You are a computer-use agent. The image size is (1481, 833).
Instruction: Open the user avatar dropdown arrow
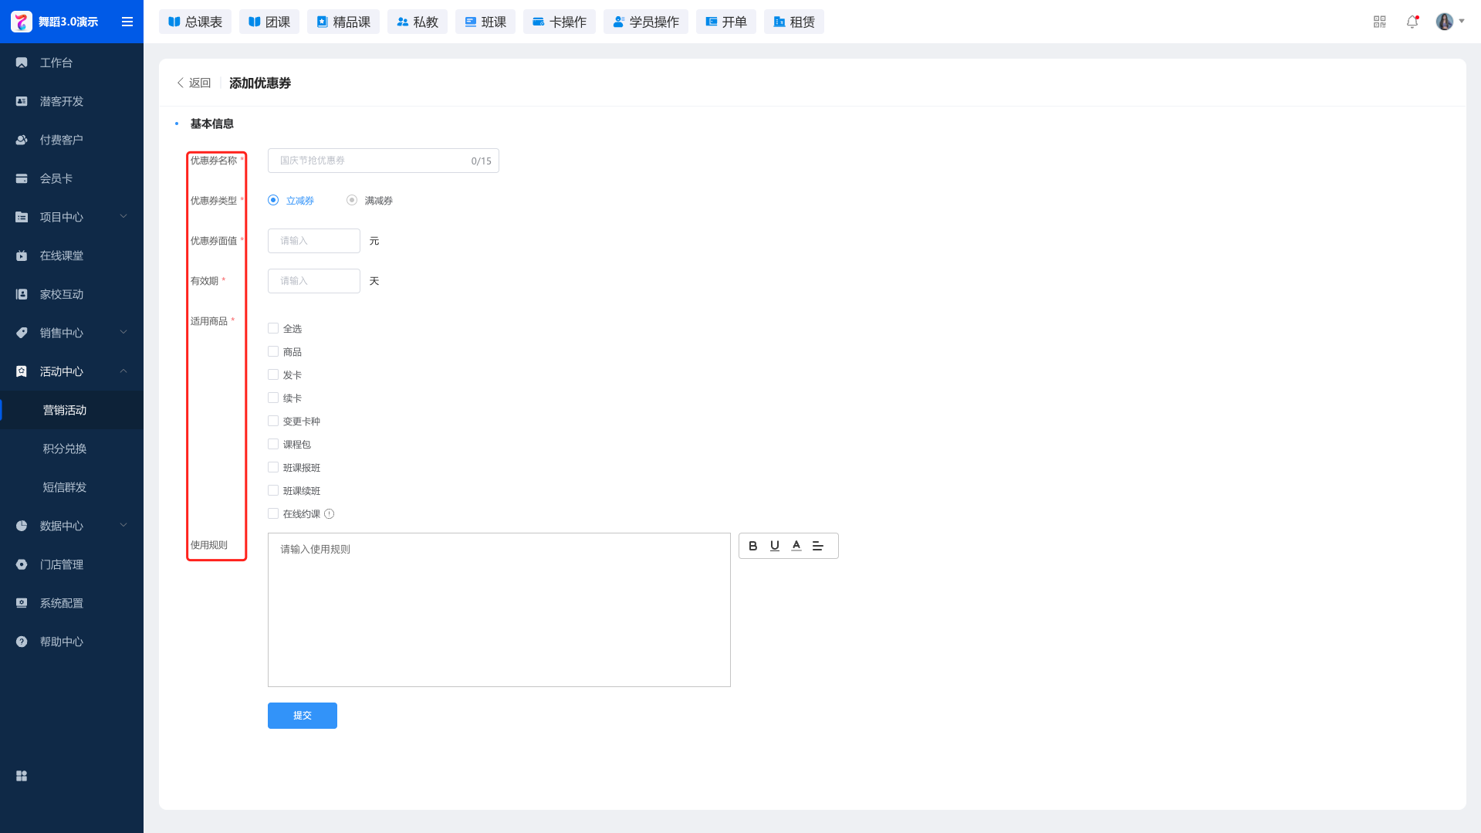(1462, 22)
